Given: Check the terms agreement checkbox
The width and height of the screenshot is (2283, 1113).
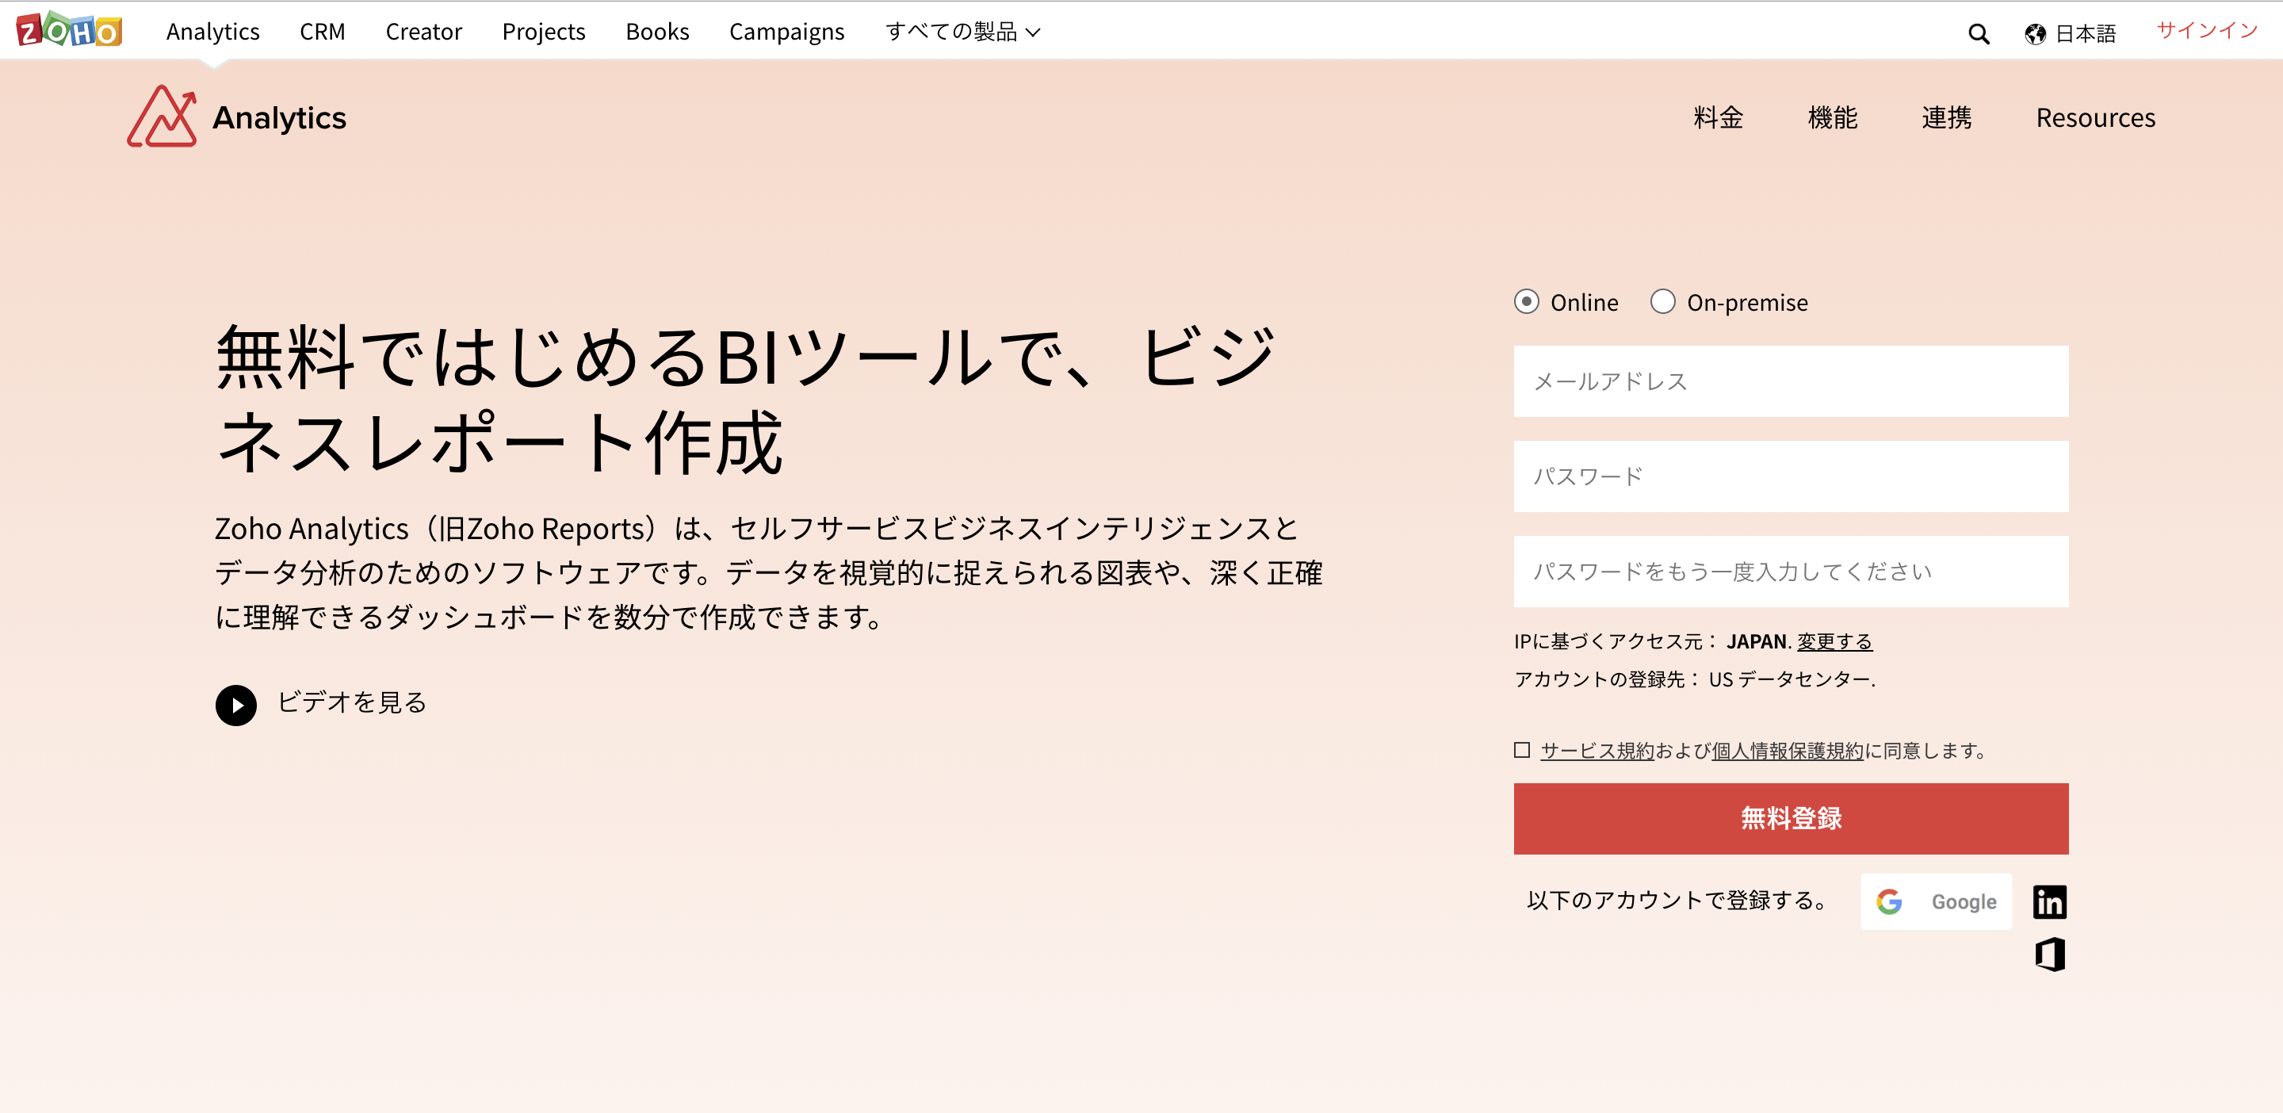Looking at the screenshot, I should click(x=1522, y=750).
